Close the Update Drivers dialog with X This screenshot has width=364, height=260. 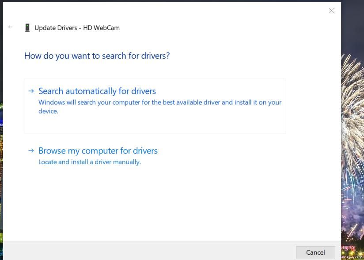[331, 11]
